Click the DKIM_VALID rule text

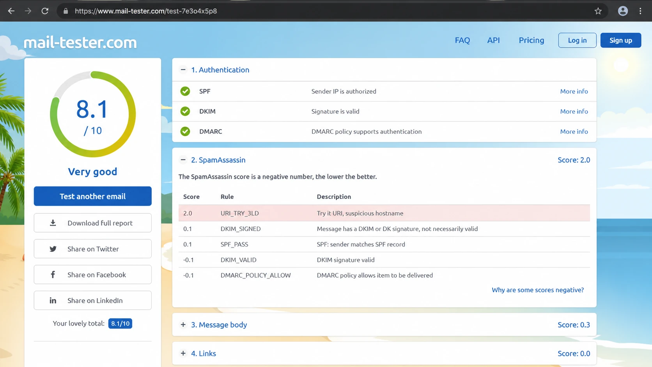pos(239,260)
